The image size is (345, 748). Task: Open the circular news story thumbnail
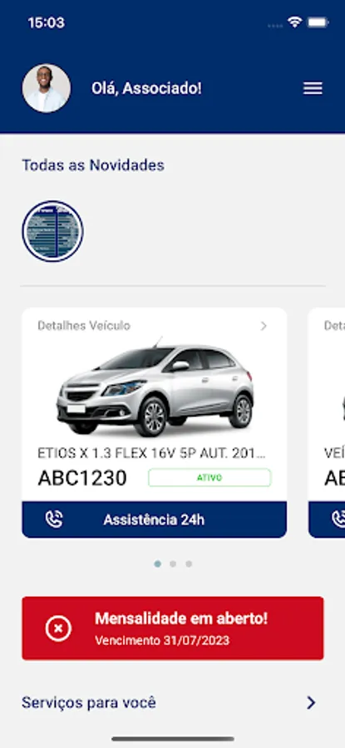click(x=53, y=231)
